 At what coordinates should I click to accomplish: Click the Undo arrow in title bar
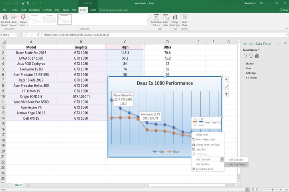coord(28,3)
